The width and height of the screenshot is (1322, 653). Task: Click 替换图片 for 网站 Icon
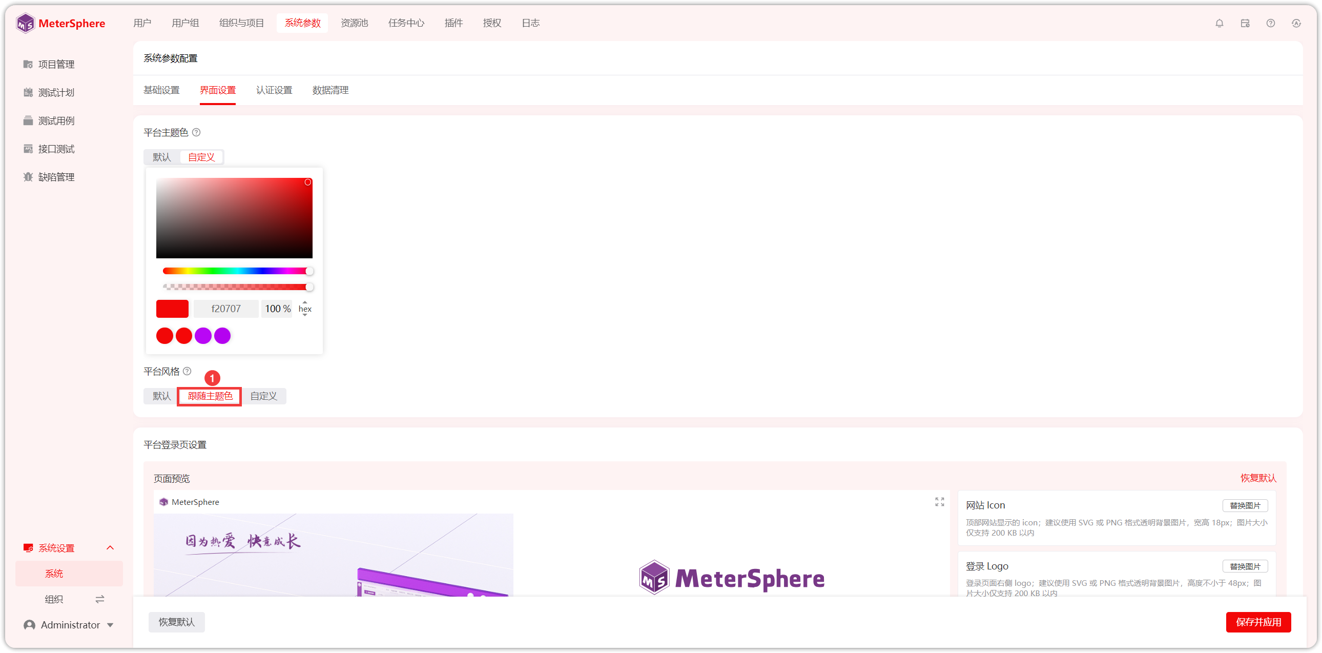pos(1245,505)
